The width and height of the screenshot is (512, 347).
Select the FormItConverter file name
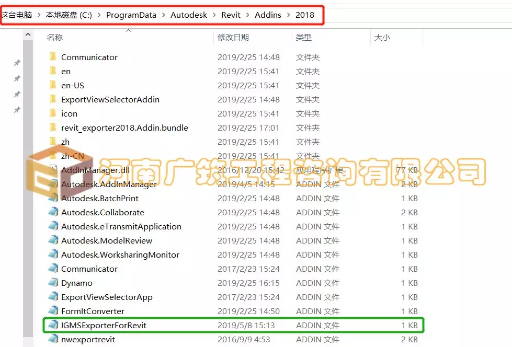(93, 311)
